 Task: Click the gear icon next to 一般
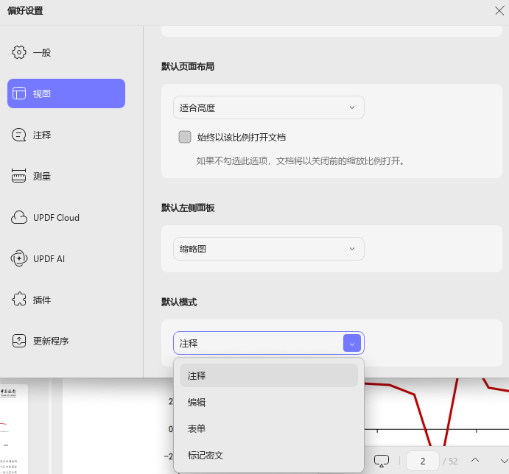pyautogui.click(x=19, y=52)
